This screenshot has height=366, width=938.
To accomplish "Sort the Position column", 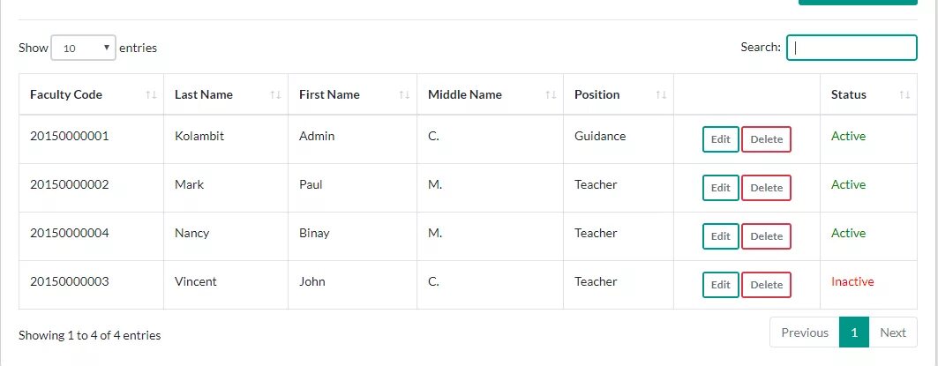I will pyautogui.click(x=661, y=94).
